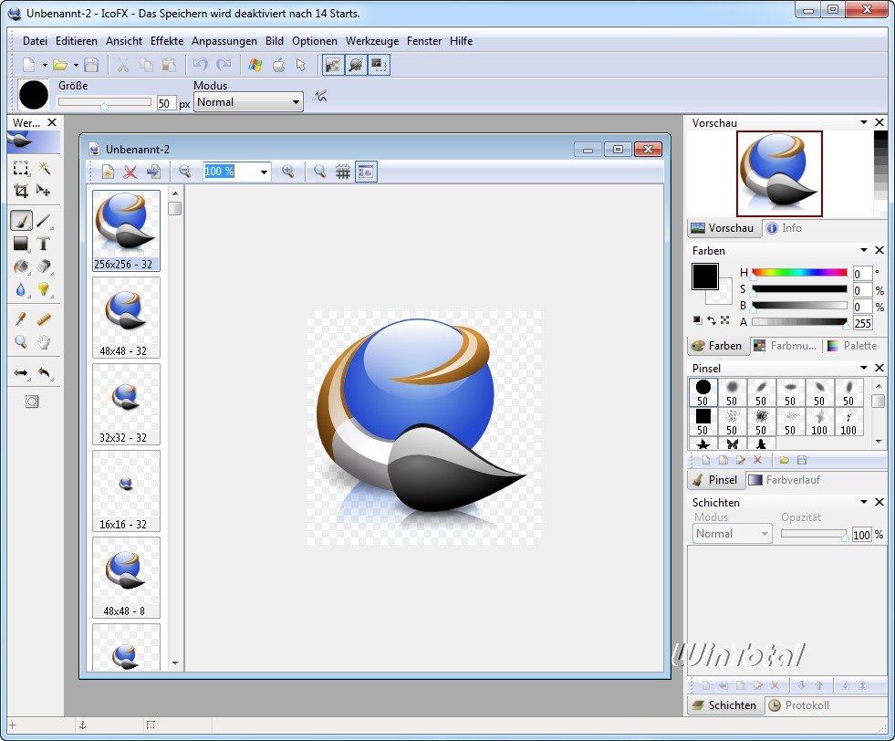Click the Cut scissors icon
The width and height of the screenshot is (895, 741).
pos(123,65)
